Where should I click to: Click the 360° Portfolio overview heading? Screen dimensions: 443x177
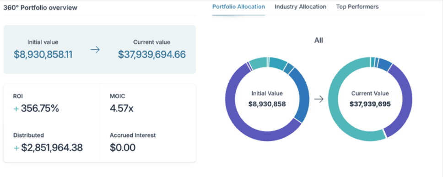(x=40, y=8)
